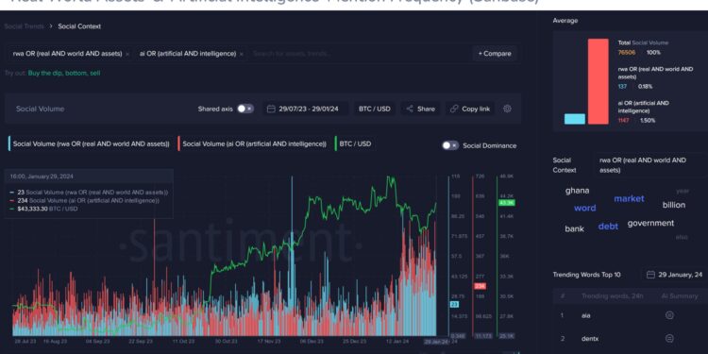The width and height of the screenshot is (708, 354).
Task: Click the red 234 axis value badge
Action: pyautogui.click(x=480, y=286)
